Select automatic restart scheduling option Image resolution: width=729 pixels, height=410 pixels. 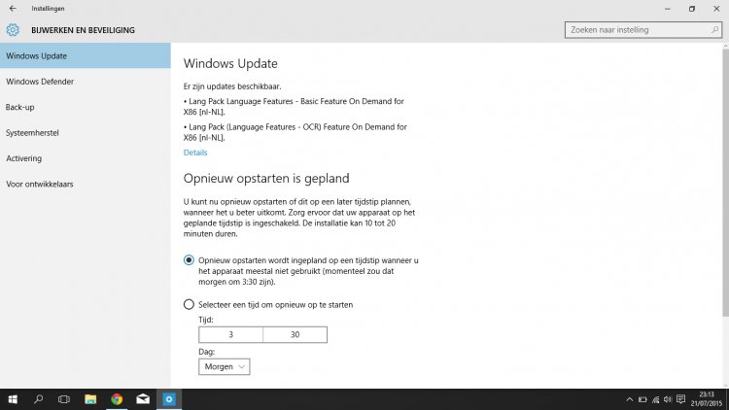click(189, 260)
